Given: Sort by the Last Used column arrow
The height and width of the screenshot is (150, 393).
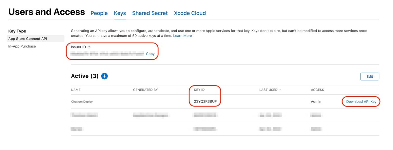Looking at the screenshot, I should (x=280, y=90).
